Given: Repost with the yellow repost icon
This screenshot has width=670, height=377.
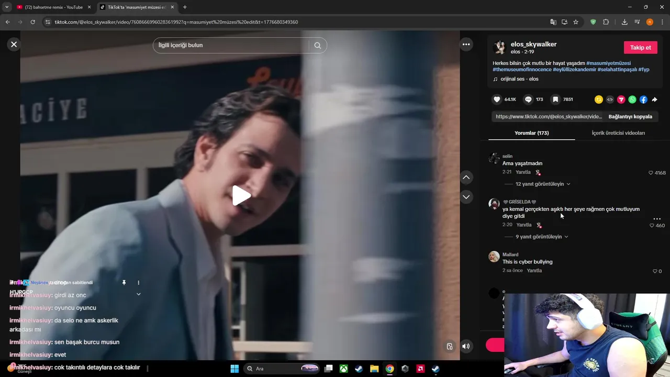Looking at the screenshot, I should 598,99.
